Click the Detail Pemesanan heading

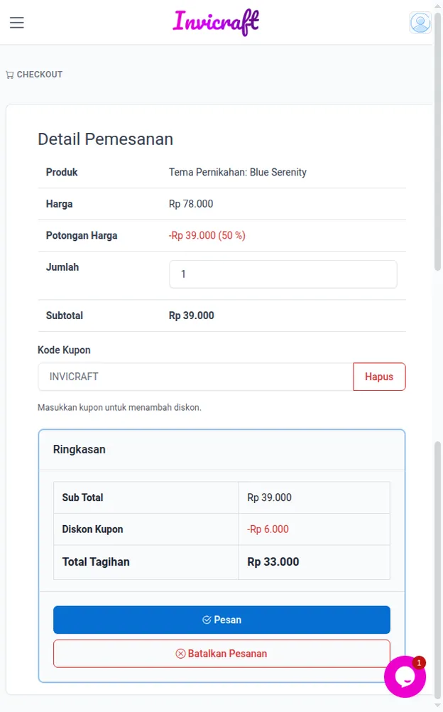point(105,139)
